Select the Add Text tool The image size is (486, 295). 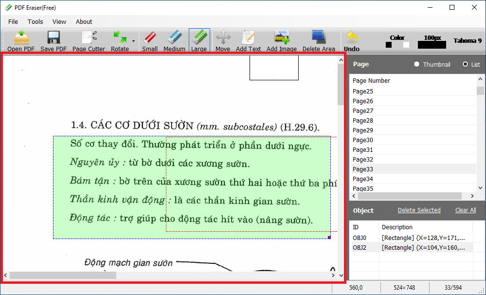point(248,38)
